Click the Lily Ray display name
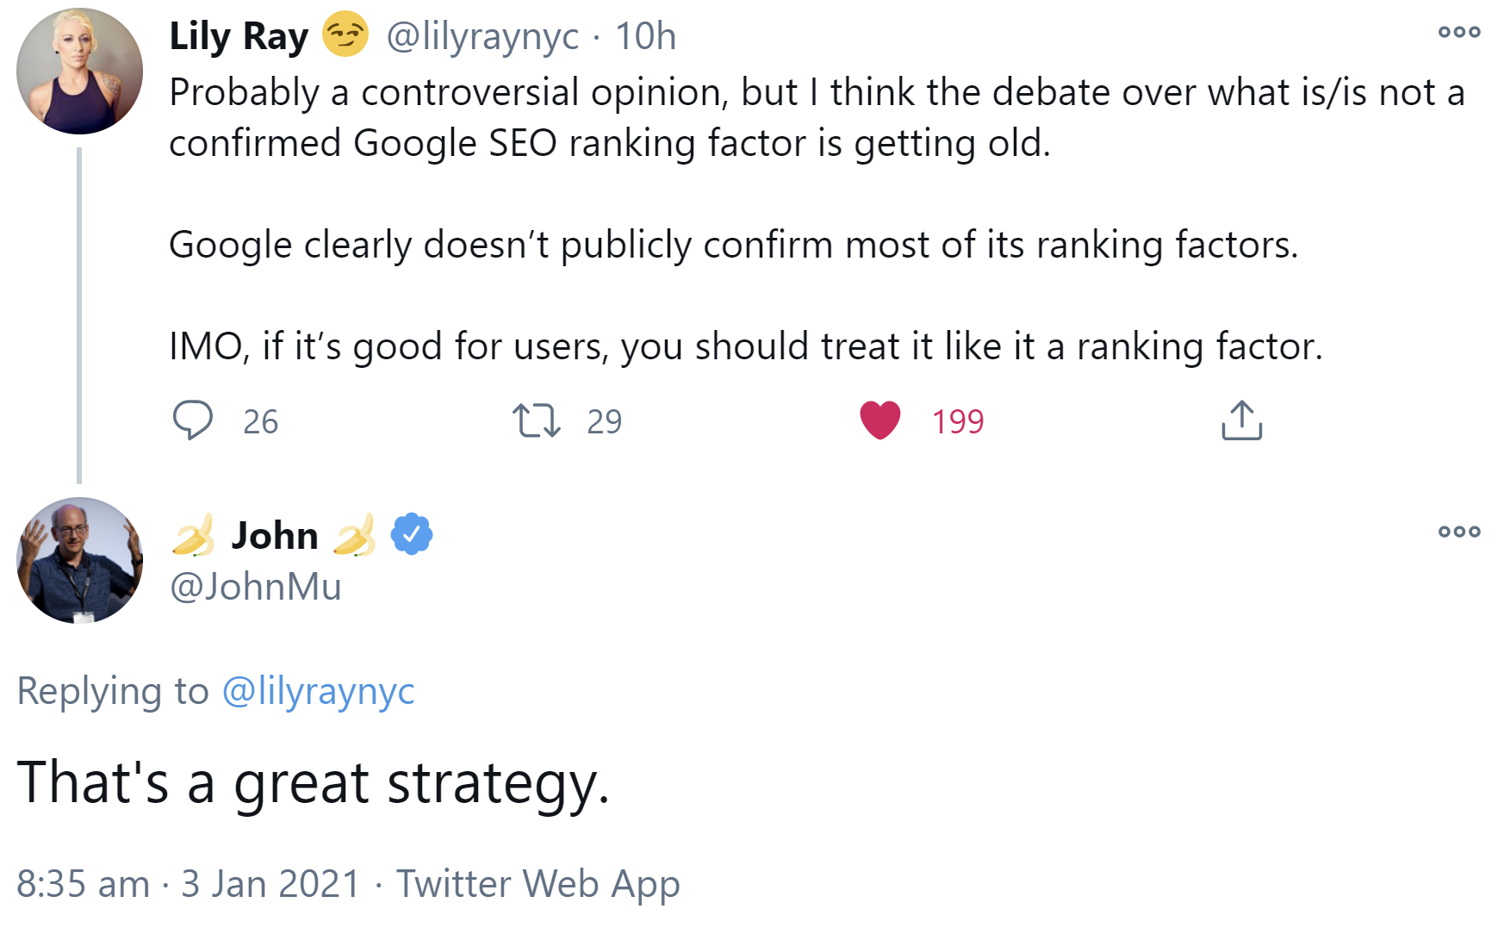This screenshot has height=940, width=1510. [239, 37]
